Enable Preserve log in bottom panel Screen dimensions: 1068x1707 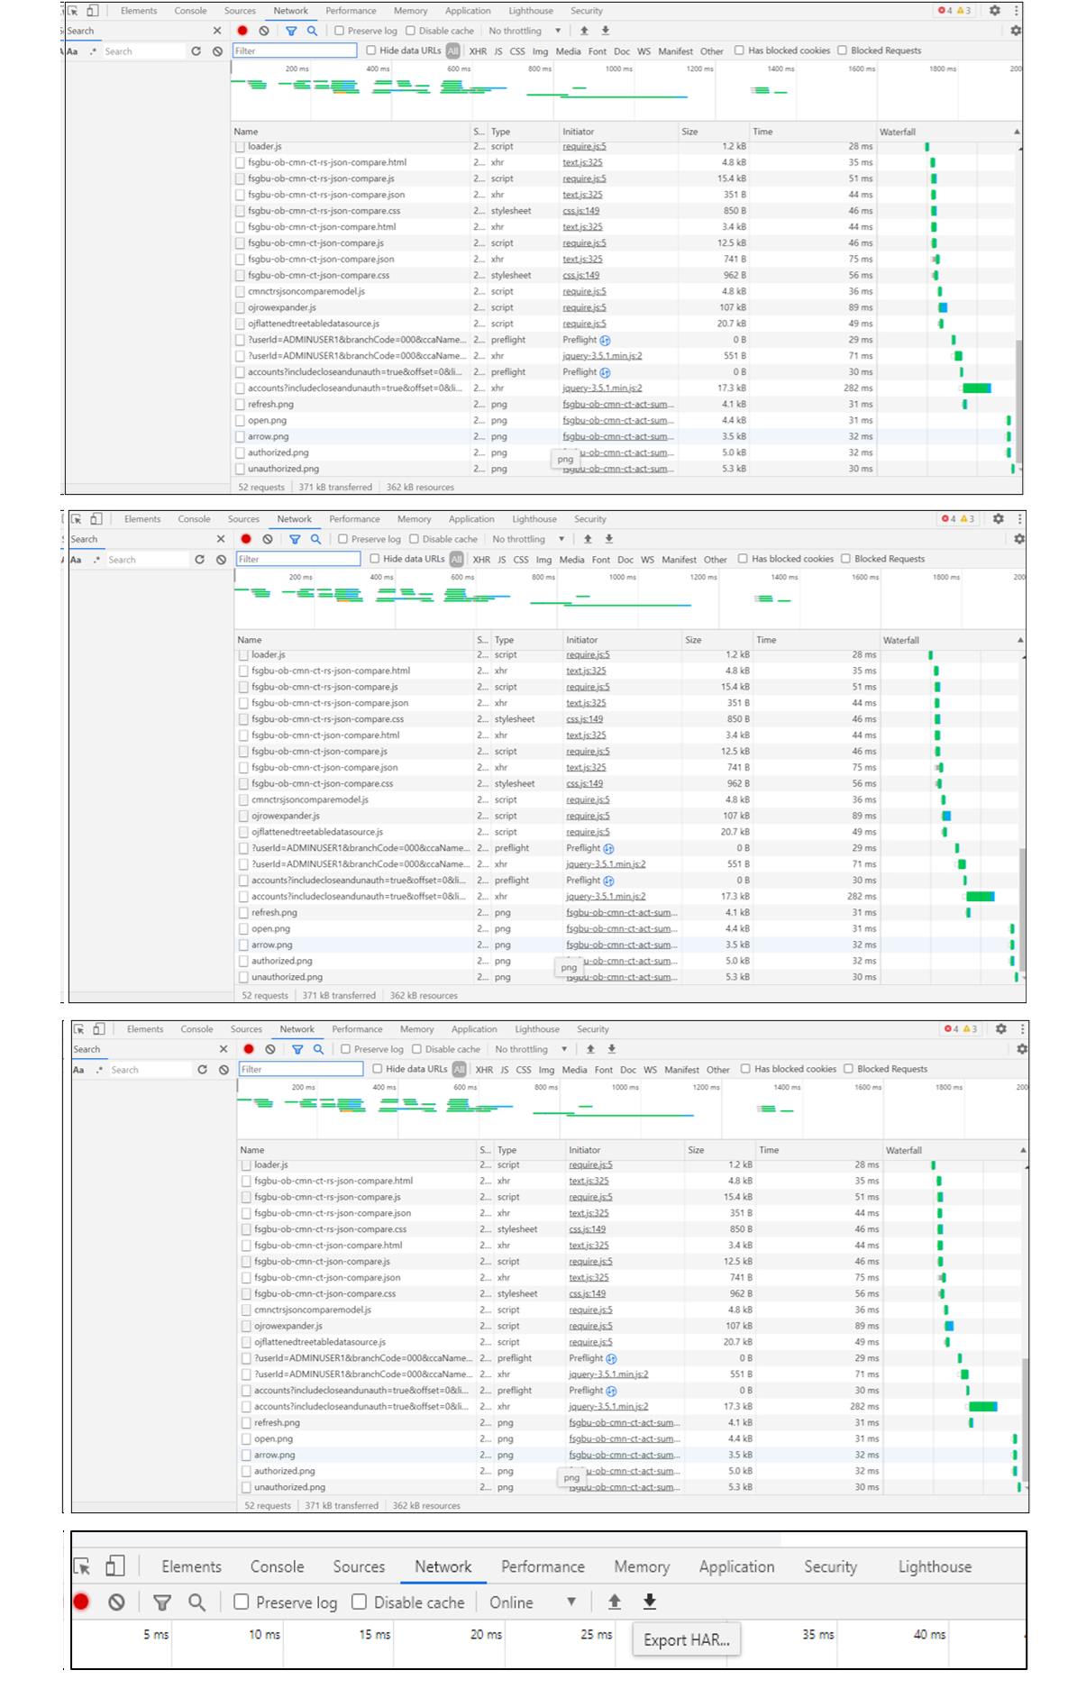[x=242, y=1602]
